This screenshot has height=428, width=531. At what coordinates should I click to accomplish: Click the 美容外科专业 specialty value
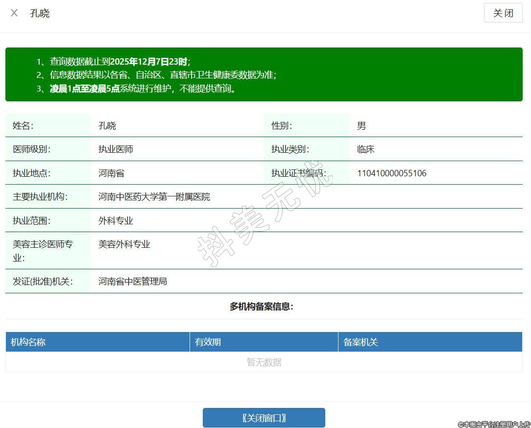(124, 244)
